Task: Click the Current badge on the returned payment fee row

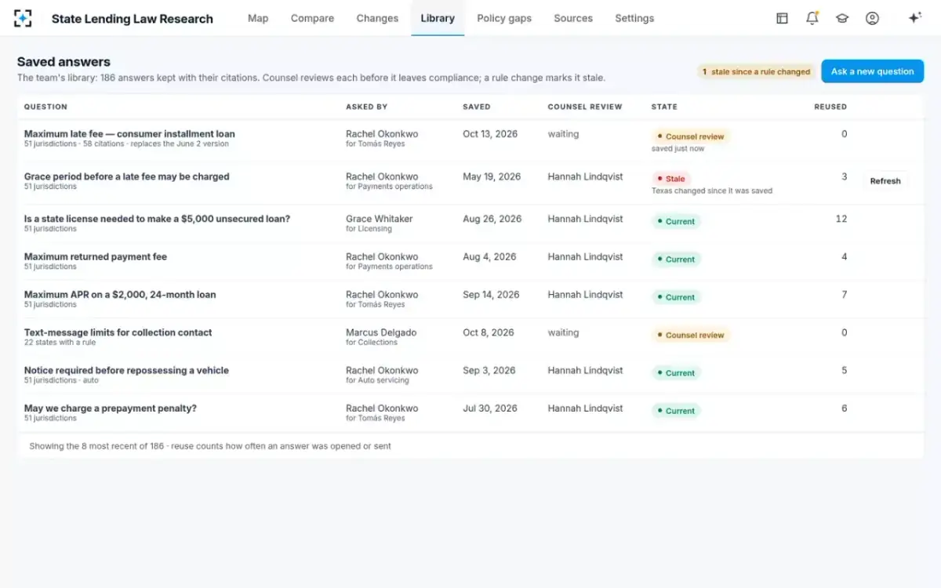Action: click(x=676, y=260)
